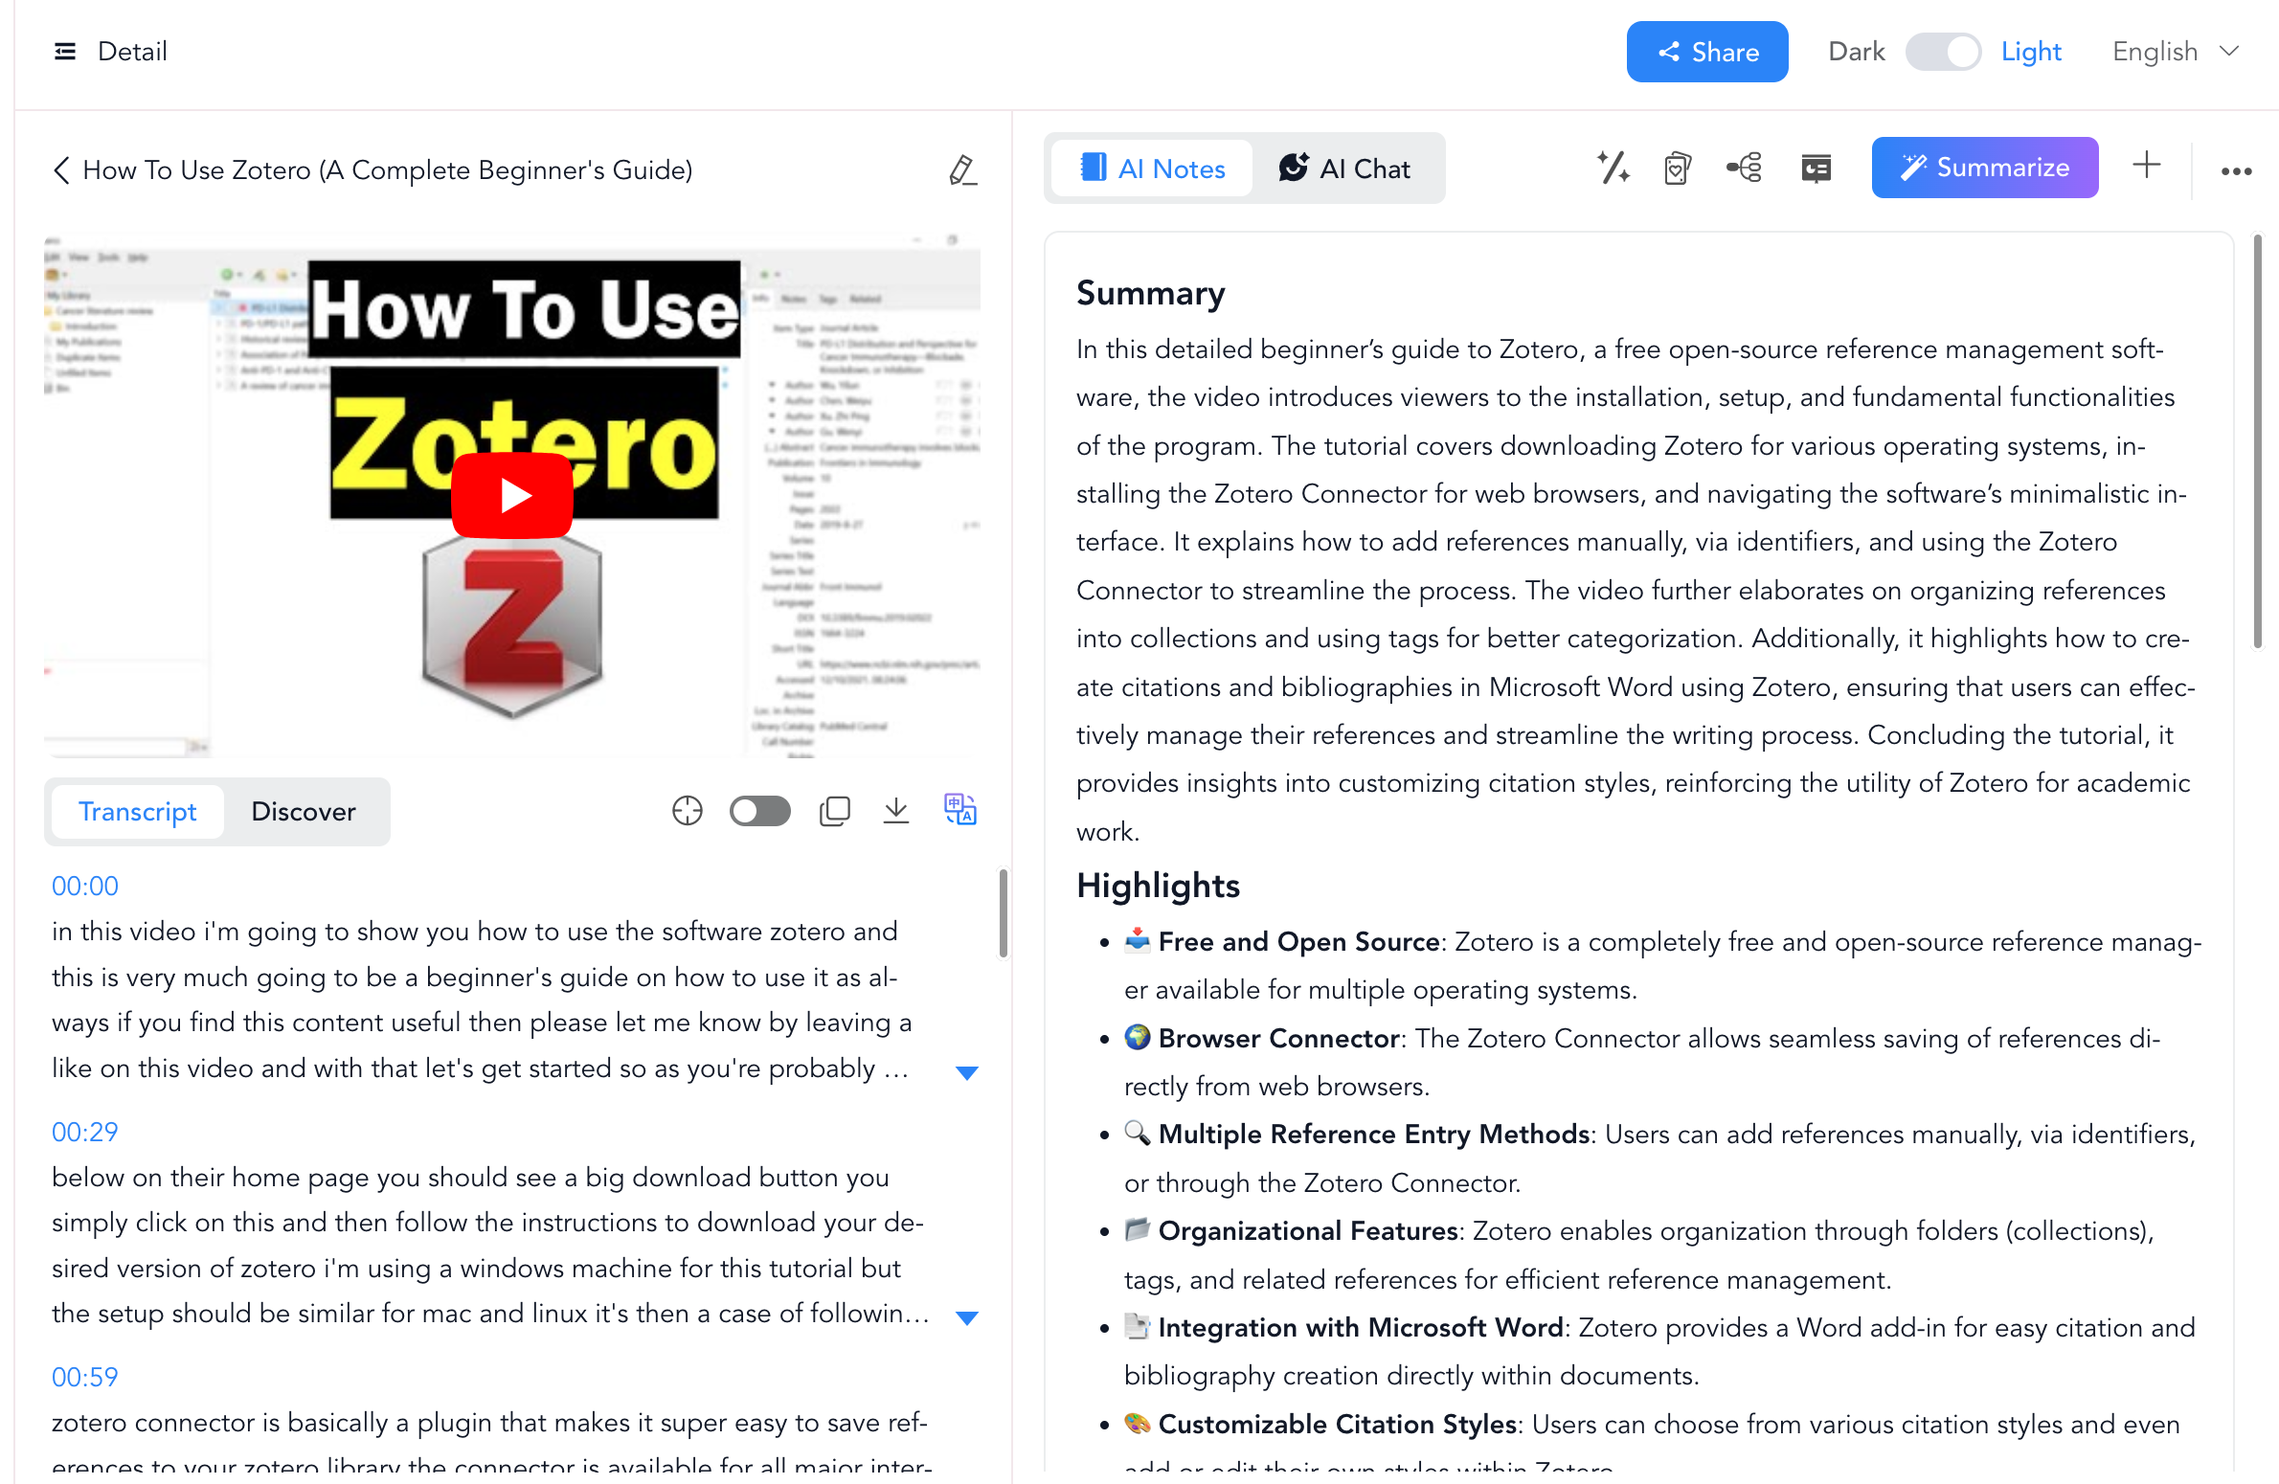
Task: Expand the English language dropdown
Action: coord(2177,53)
